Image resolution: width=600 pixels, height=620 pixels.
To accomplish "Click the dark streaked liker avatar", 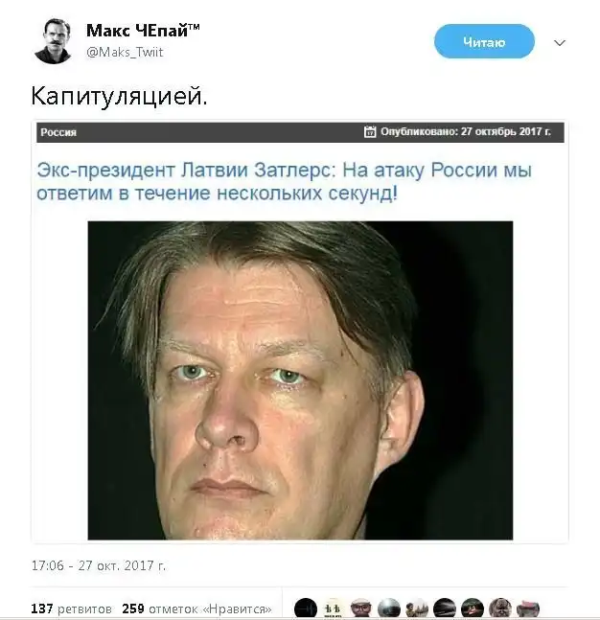I will click(x=445, y=609).
